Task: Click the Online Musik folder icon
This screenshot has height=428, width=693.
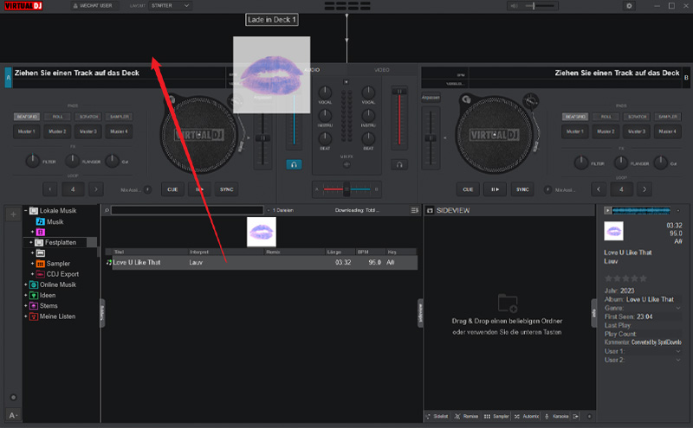Action: (x=34, y=284)
